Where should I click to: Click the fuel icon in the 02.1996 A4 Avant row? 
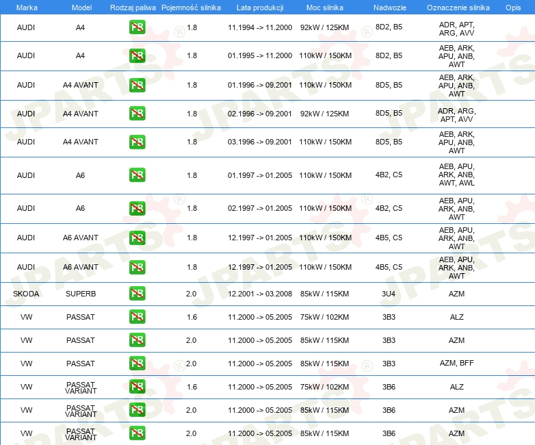tap(137, 114)
